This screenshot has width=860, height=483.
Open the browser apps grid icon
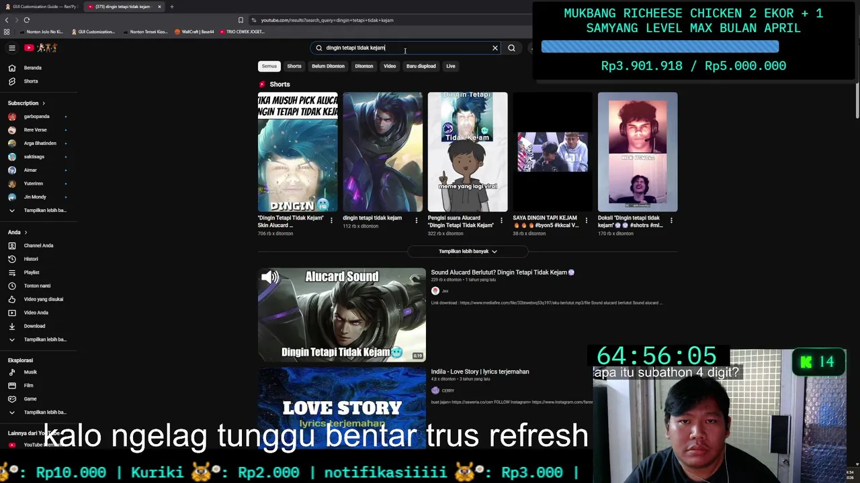[7, 32]
